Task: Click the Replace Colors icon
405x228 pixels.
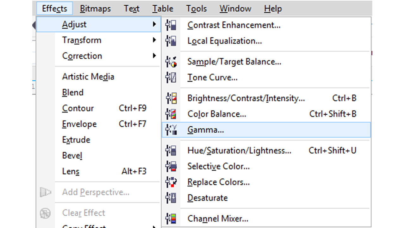Action: coord(171,182)
